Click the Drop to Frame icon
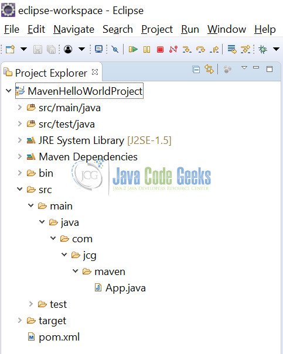The image size is (283, 354). pos(232,49)
